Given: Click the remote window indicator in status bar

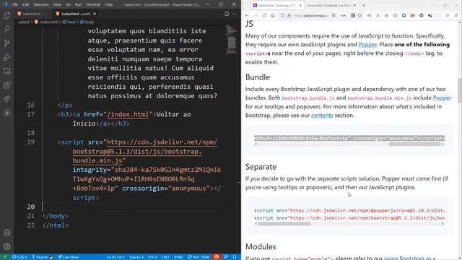Looking at the screenshot, I should click(x=4, y=257).
